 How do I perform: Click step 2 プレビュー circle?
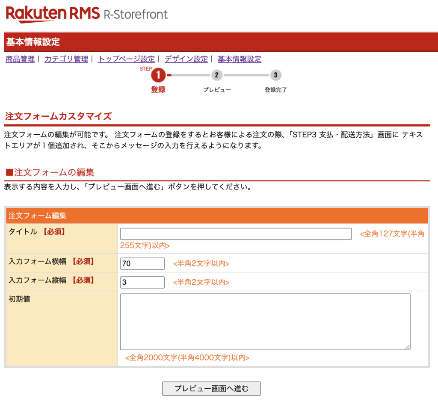click(x=216, y=75)
